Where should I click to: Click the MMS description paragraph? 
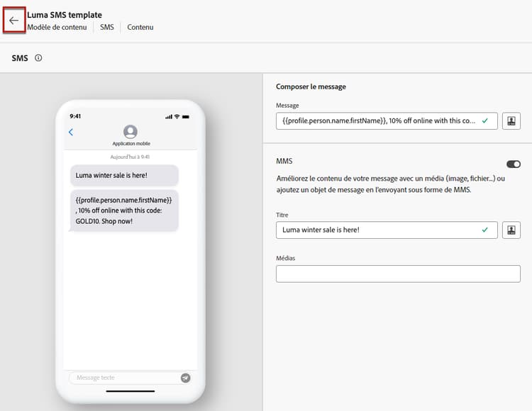point(391,184)
